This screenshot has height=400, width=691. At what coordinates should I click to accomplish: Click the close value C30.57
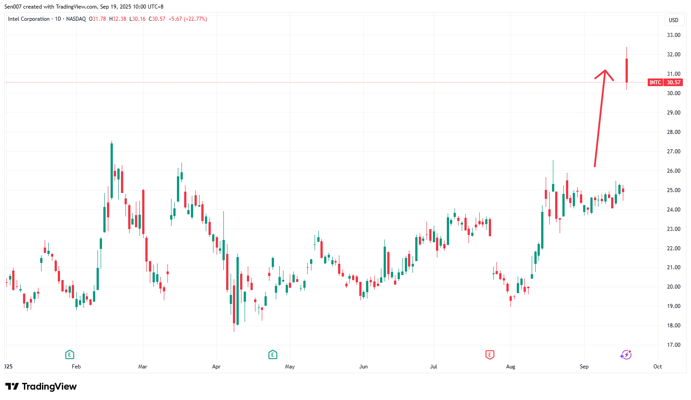coord(157,19)
